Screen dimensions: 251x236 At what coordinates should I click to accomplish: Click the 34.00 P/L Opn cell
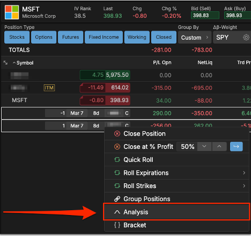(164, 101)
